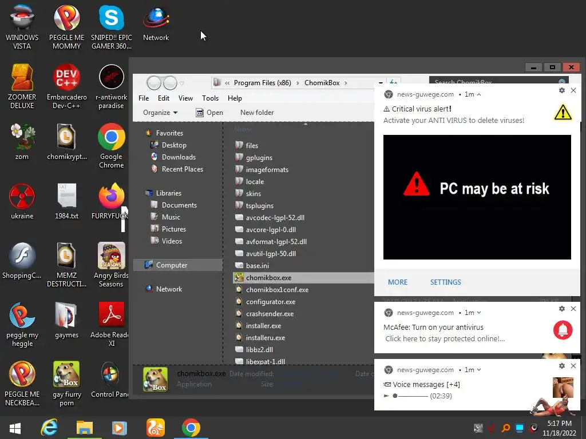Open ZOOMER DELUXE desktop icon

coord(22,86)
